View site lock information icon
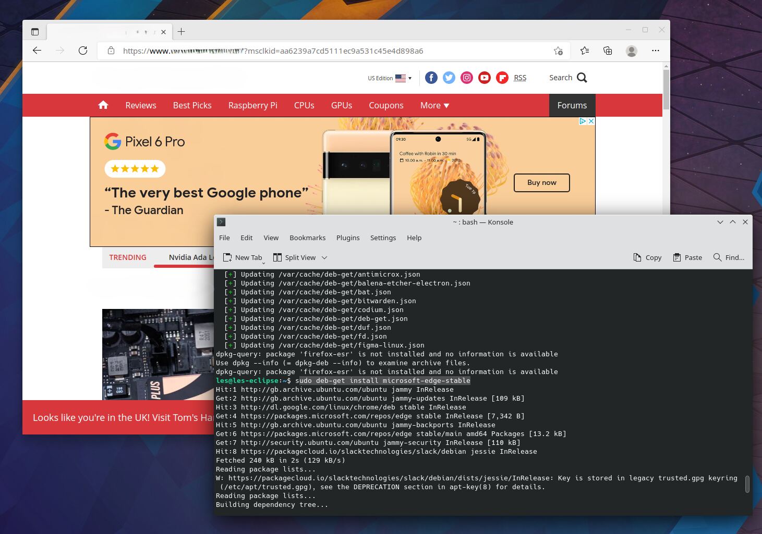This screenshot has height=534, width=762. point(111,51)
